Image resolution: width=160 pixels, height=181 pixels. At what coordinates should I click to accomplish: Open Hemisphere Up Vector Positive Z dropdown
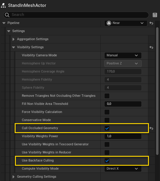(x=123, y=64)
